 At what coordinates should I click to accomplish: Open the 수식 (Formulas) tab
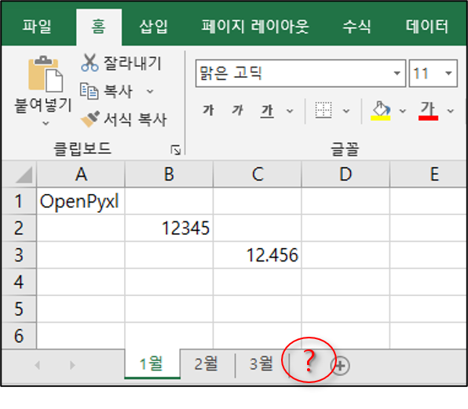(x=356, y=27)
